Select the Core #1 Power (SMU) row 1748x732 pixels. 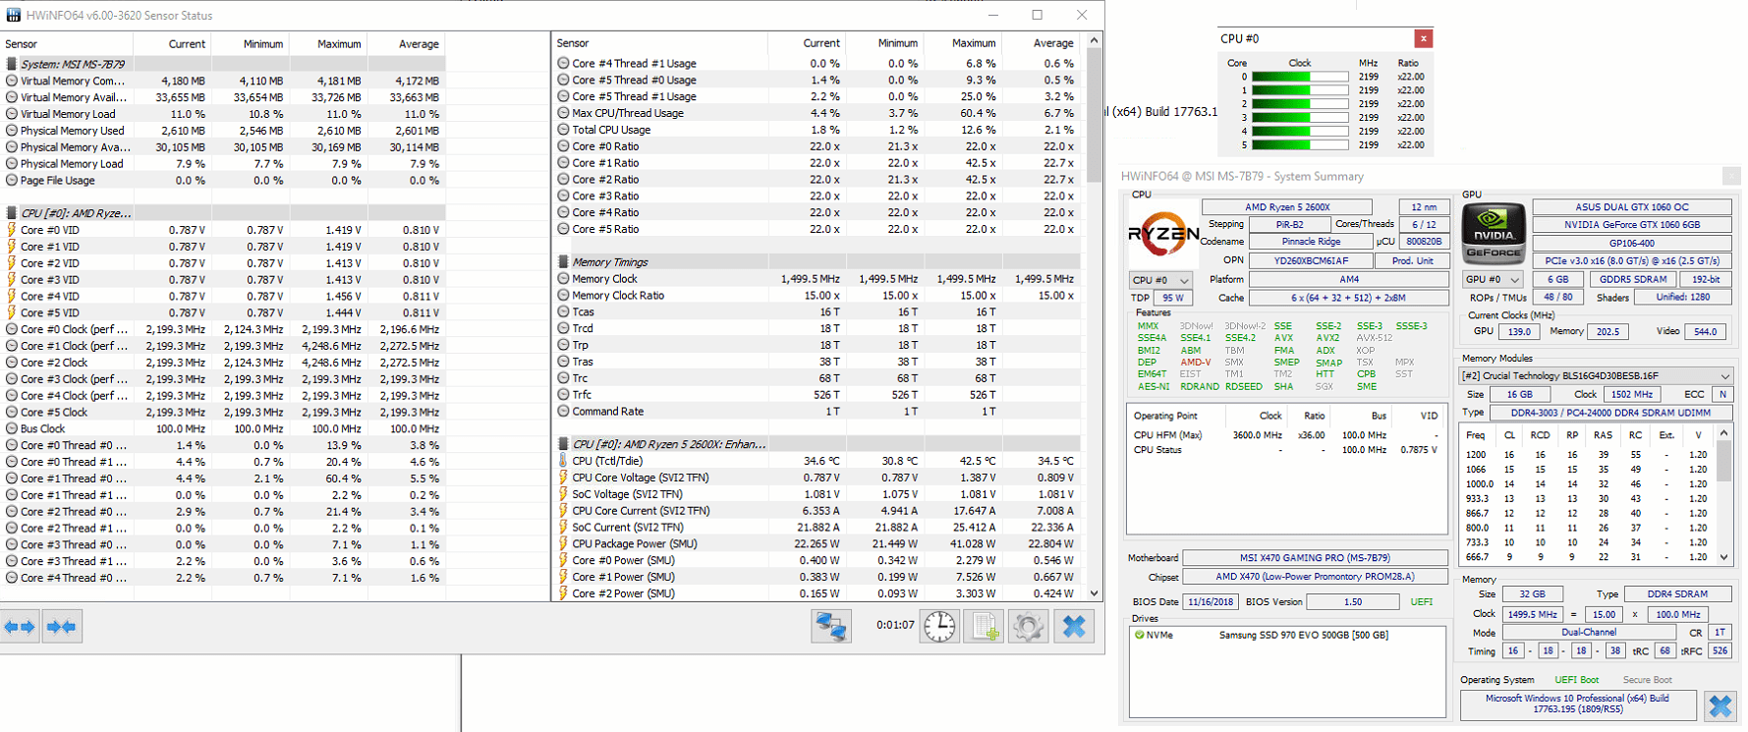(818, 577)
